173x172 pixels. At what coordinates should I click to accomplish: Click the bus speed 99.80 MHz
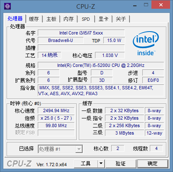56,125
